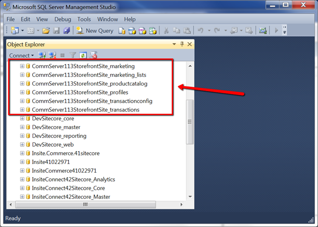The width and height of the screenshot is (318, 227).
Task: Open Object Explorer window position dropdown
Action: click(174, 44)
